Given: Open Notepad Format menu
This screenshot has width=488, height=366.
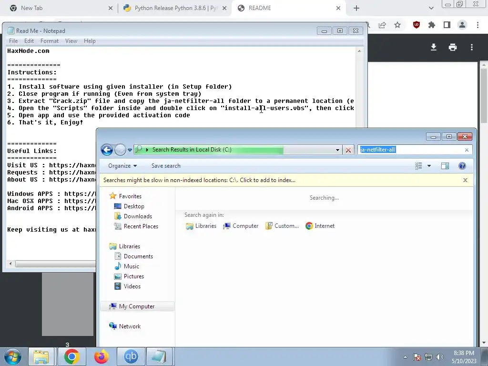Looking at the screenshot, I should tap(50, 41).
